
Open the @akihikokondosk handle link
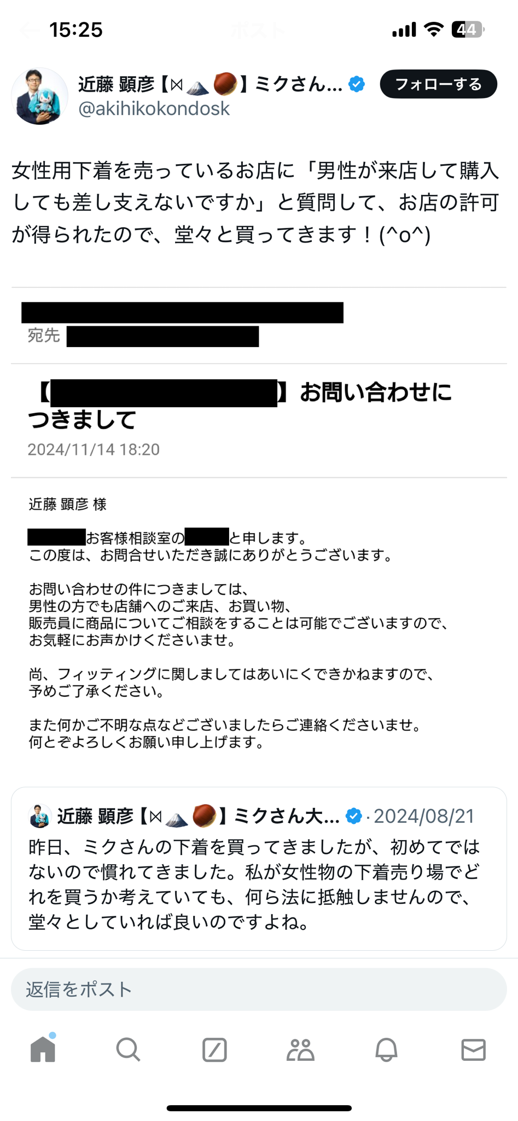[x=154, y=108]
